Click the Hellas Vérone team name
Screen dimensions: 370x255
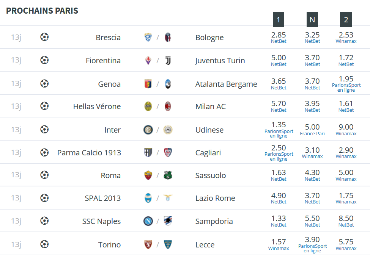tap(97, 106)
